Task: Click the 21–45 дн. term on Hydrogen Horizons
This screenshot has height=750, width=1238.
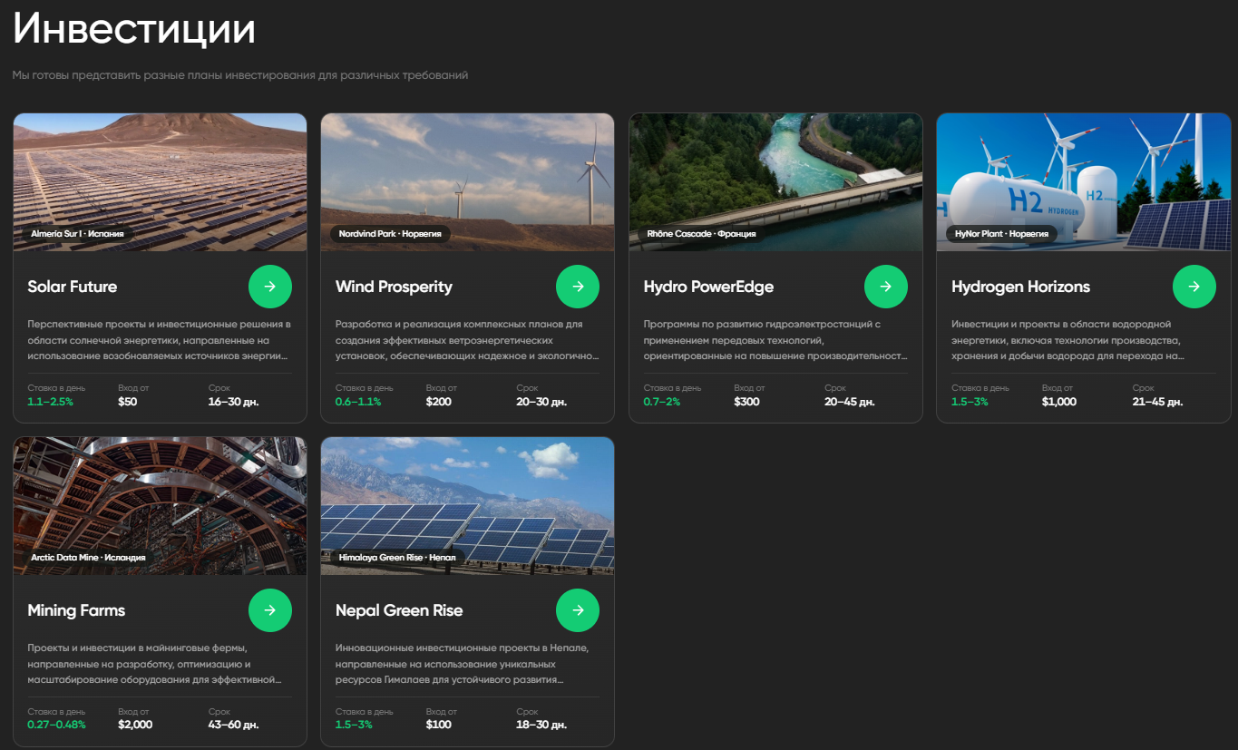Action: pos(1157,401)
